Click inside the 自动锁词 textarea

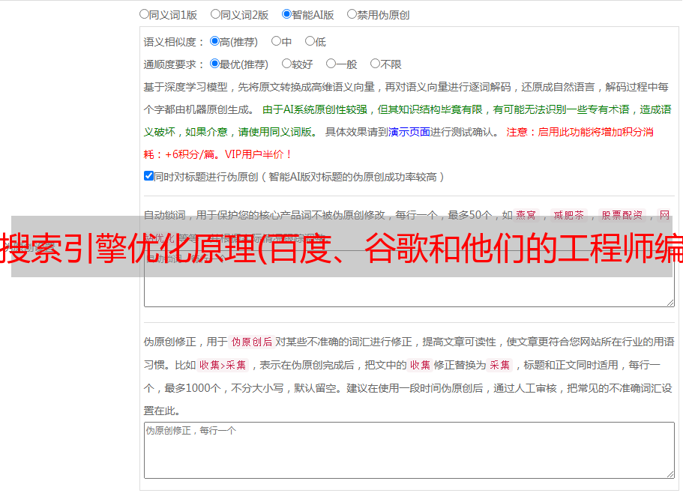pos(409,279)
